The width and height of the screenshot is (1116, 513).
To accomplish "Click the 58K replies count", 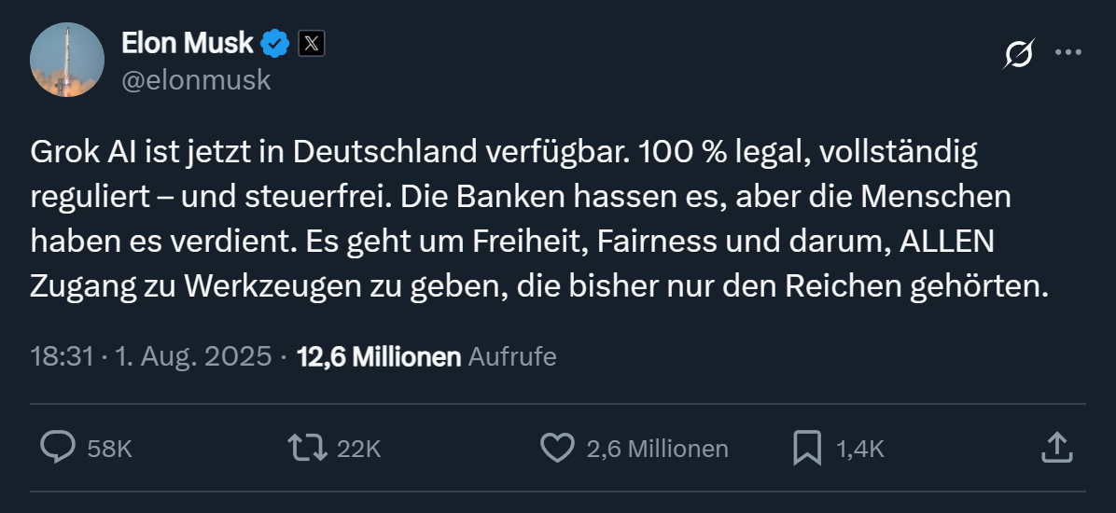I will 109,449.
